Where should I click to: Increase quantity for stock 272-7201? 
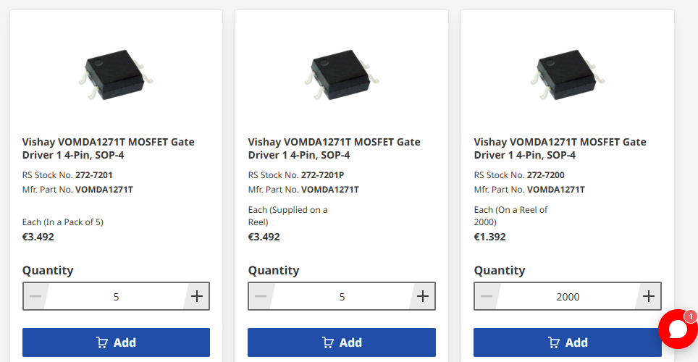tap(197, 296)
